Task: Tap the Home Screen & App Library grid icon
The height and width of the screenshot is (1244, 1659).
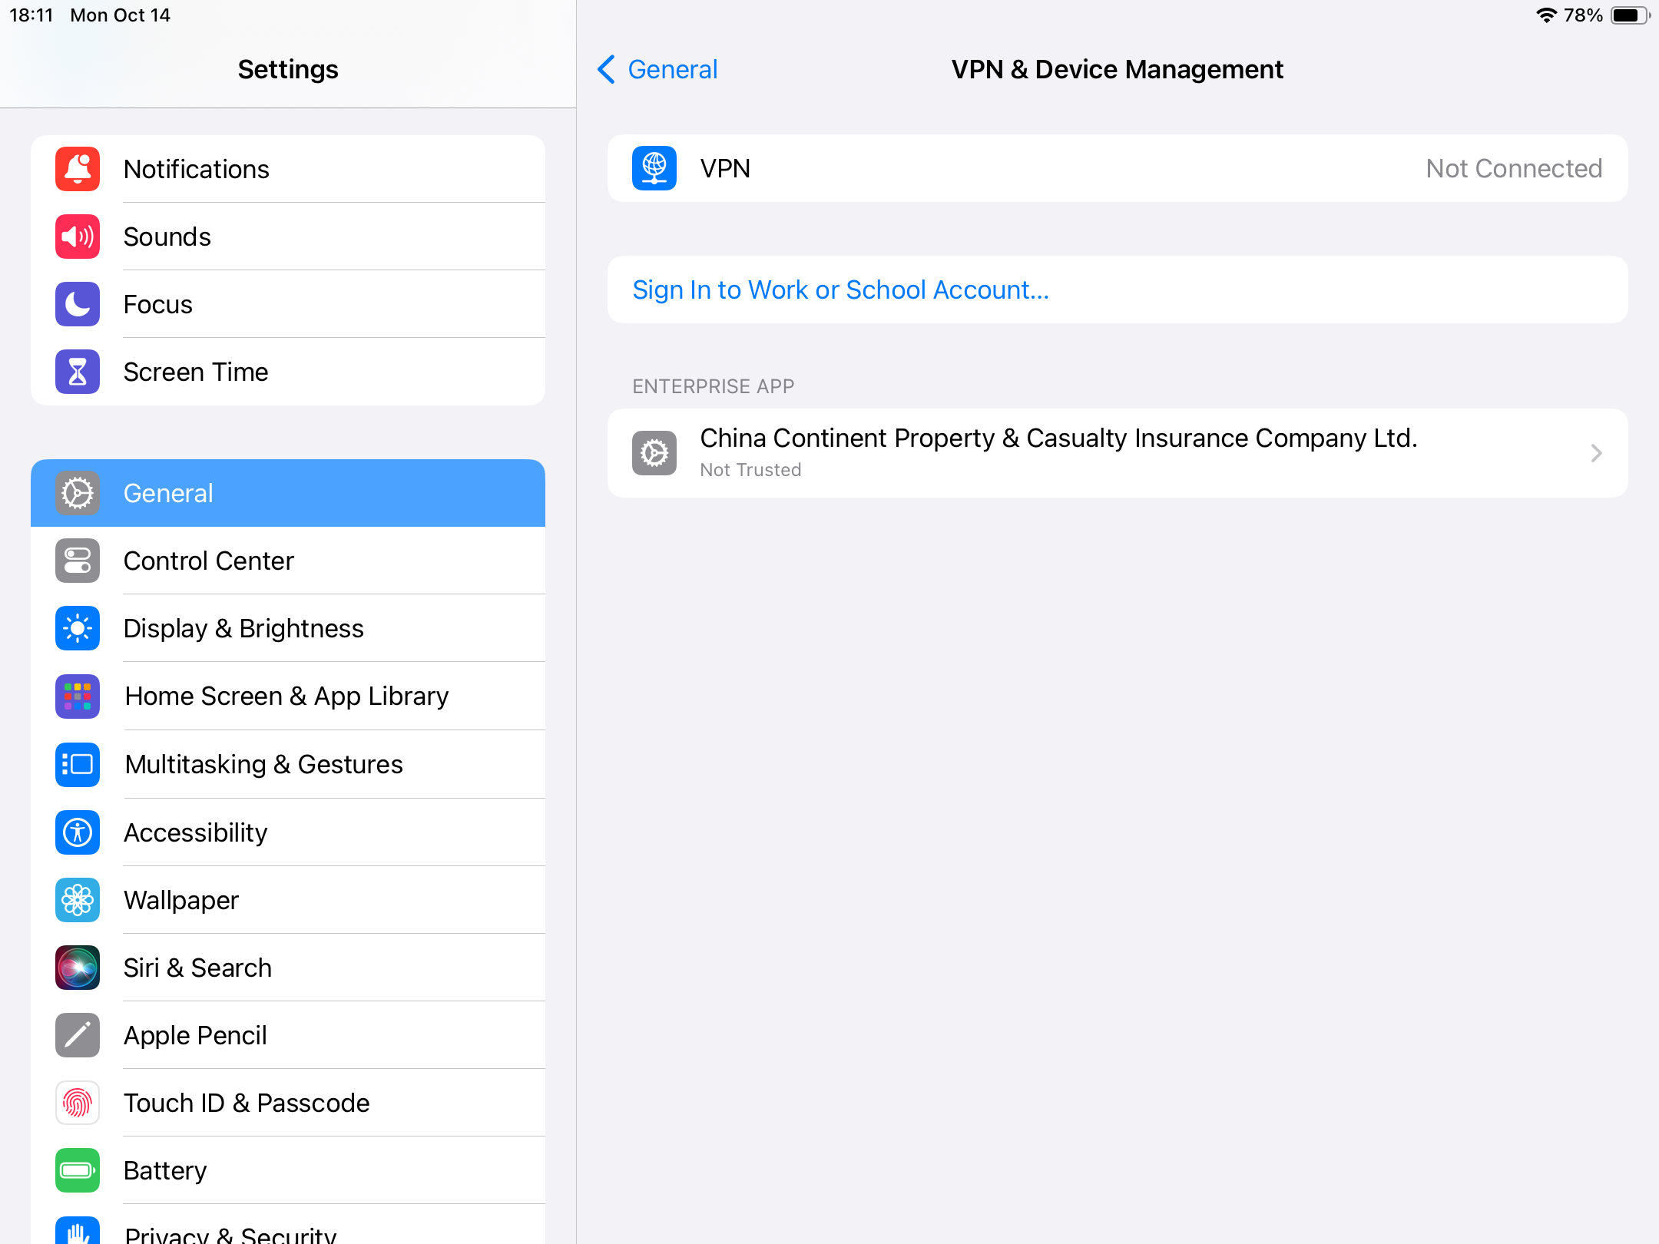Action: coord(78,696)
